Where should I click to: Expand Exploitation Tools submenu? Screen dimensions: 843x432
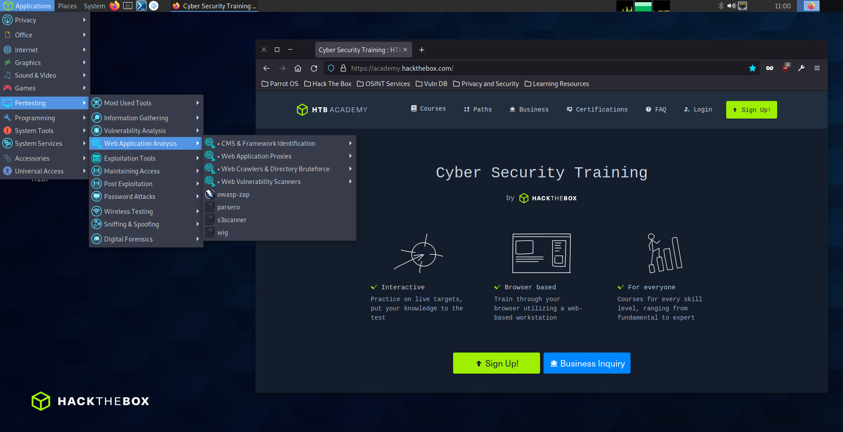[x=146, y=158]
